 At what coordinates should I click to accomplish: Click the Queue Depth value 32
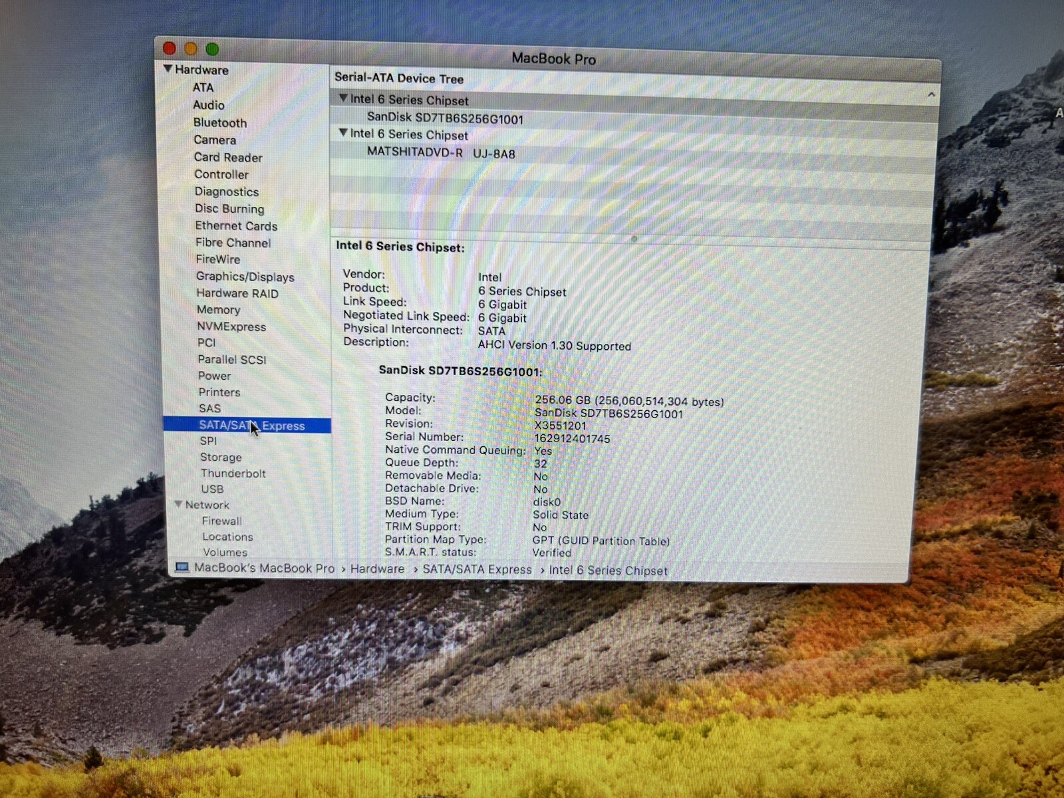(540, 464)
